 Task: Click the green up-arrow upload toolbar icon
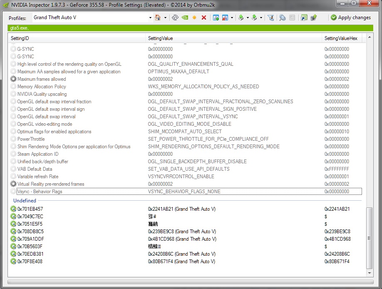coord(313,17)
